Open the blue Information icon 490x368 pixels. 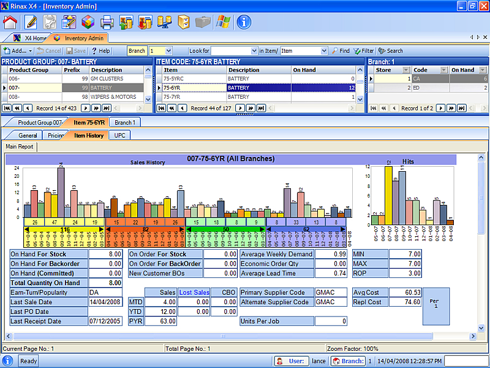244,23
